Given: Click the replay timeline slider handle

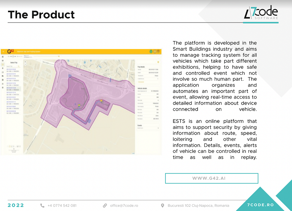Looking at the screenshot, I should coord(59,56).
